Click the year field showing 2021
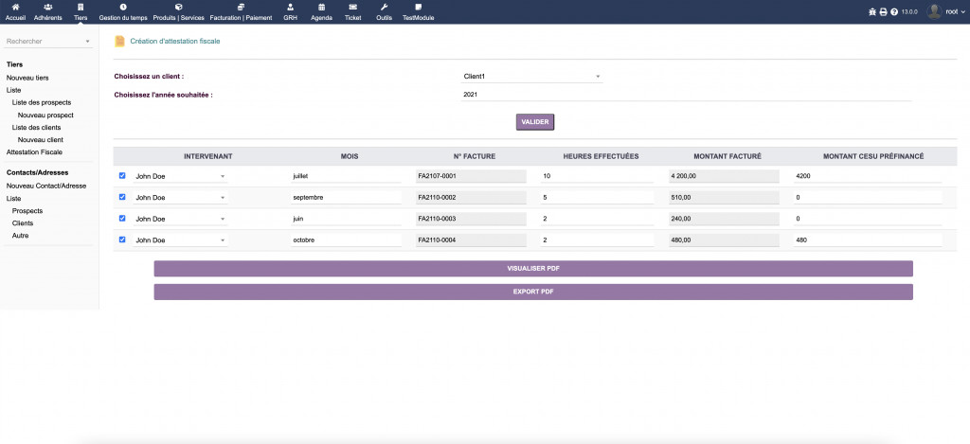This screenshot has width=970, height=444. pos(686,95)
